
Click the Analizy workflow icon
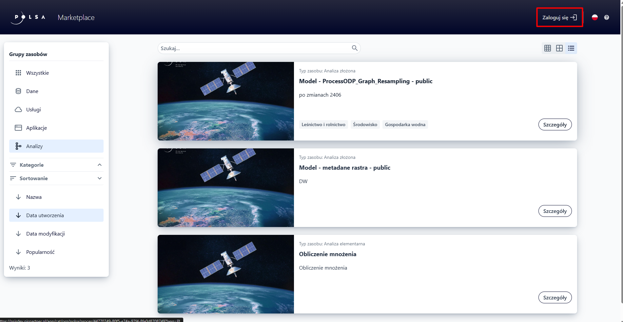(x=18, y=146)
